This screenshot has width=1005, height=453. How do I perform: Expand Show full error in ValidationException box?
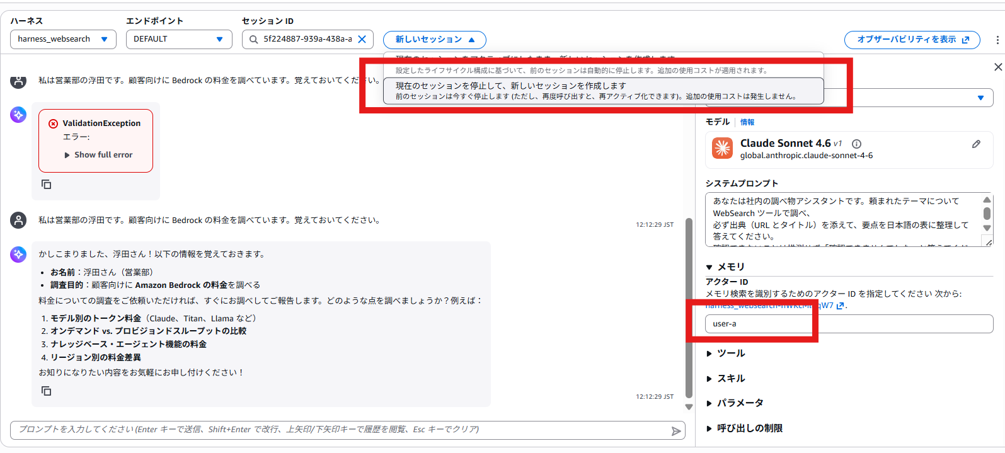98,155
